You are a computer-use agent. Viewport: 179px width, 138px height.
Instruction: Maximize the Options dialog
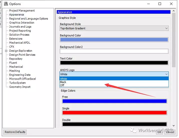click(160, 4)
